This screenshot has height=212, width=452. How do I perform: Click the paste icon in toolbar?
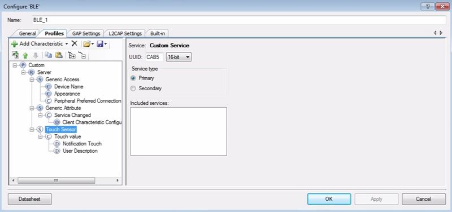pyautogui.click(x=59, y=55)
